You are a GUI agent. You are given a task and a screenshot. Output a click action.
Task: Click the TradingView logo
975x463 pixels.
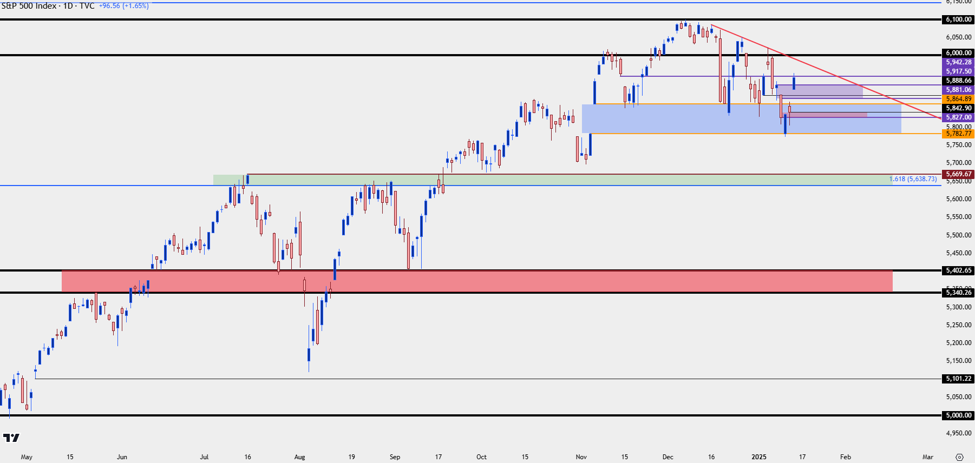pyautogui.click(x=11, y=438)
